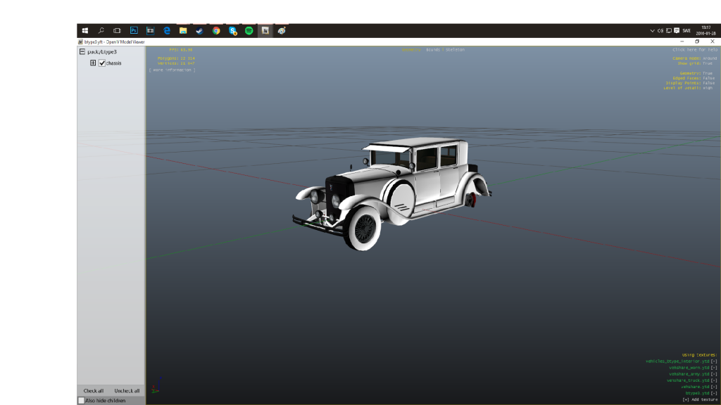Switch to the Geometry tab

coord(411,50)
